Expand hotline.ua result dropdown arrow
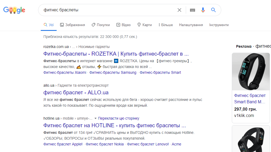The width and height of the screenshot is (271, 152). click(x=96, y=119)
